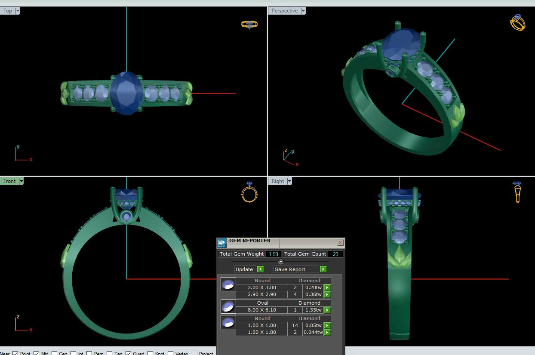This screenshot has height=355, width=535.
Task: Uncheck the Mid object snap
Action: (x=36, y=353)
